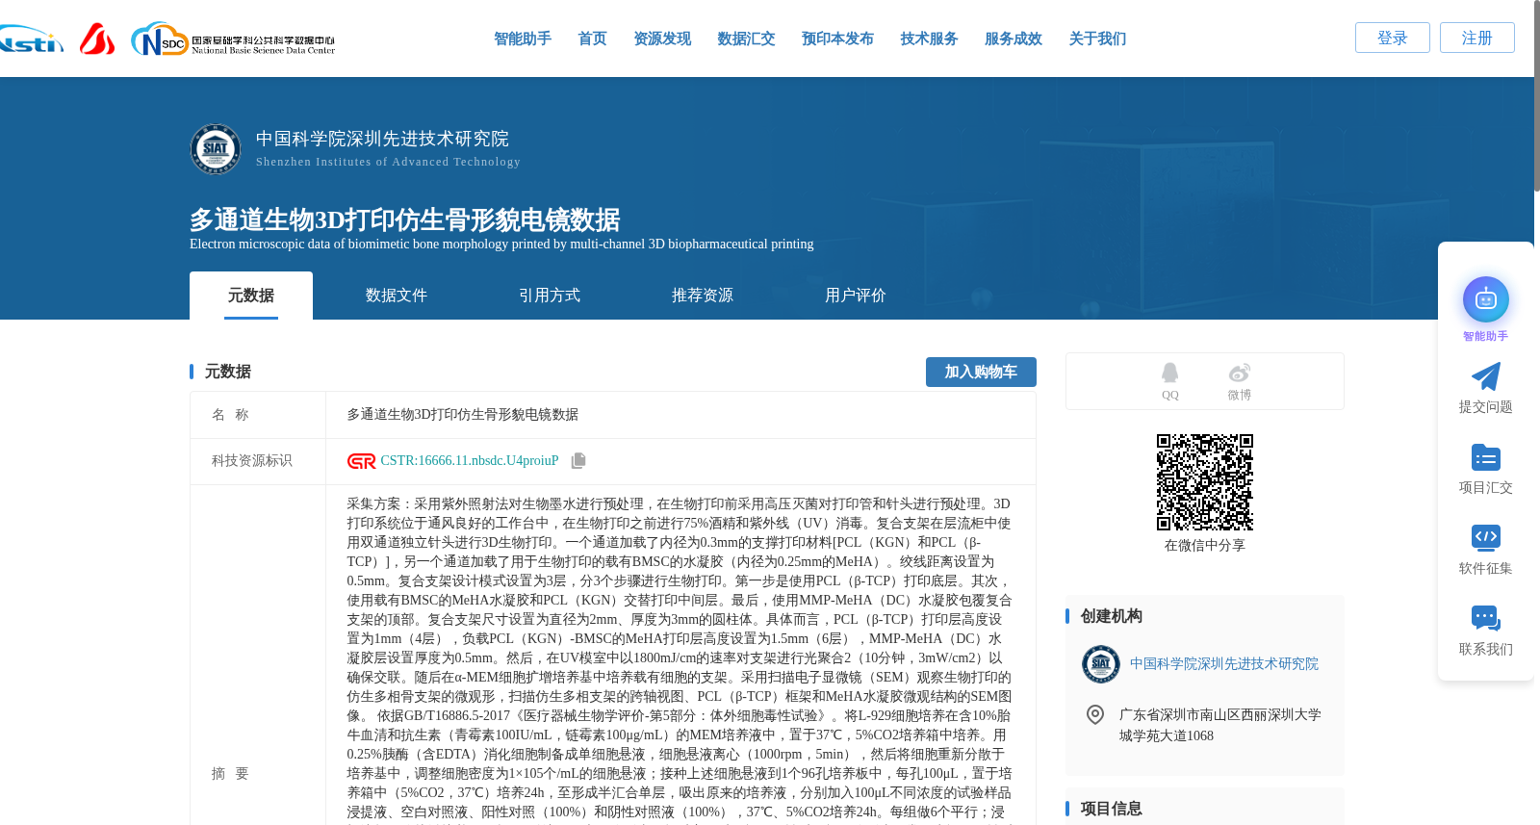Screen dimensions: 1540x825
Task: Open 项目汇交 folder icon
Action: [1485, 457]
